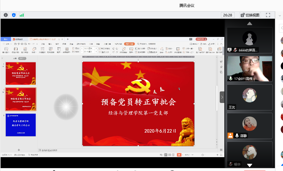The height and width of the screenshot is (171, 283).
Task: Toggle the lock aspect ratio checkbox
Action: point(100,48)
